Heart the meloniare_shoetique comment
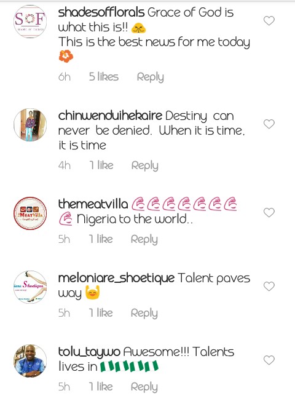The image size is (295, 412). click(269, 287)
